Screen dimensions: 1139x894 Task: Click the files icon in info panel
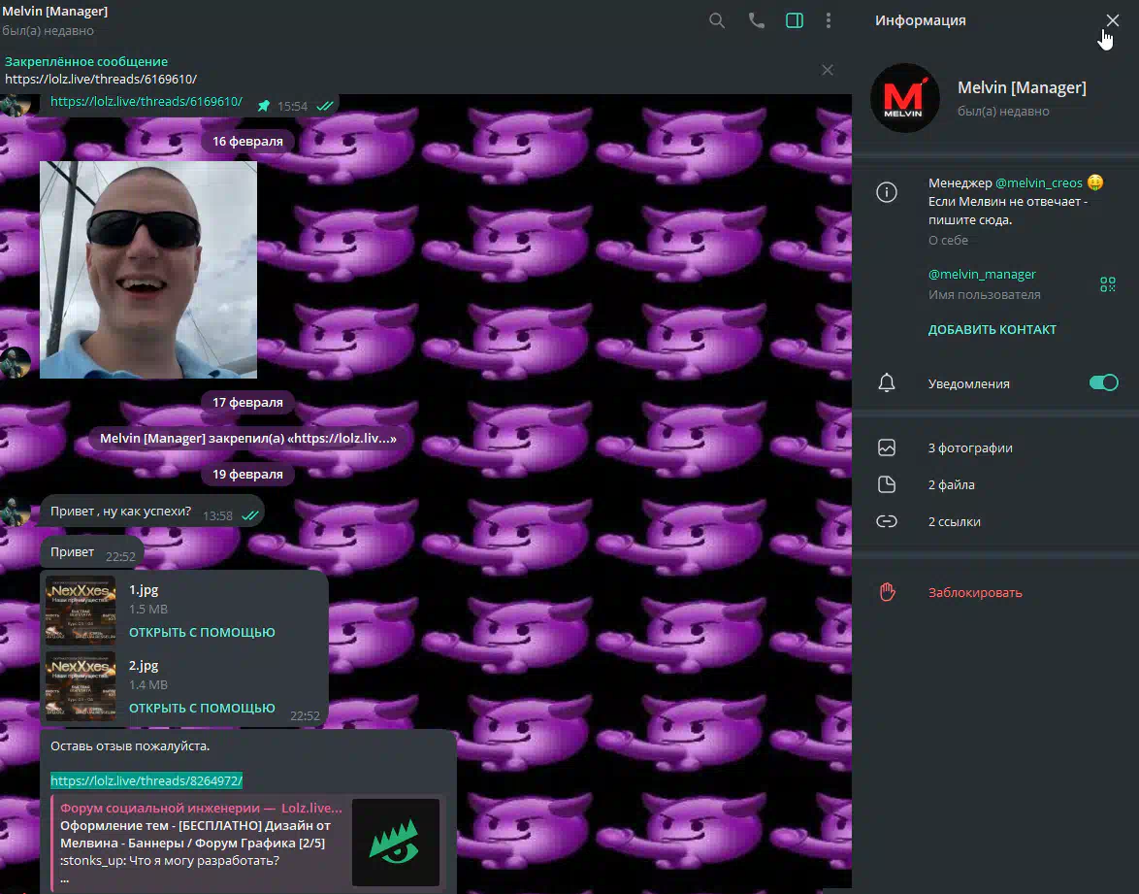886,484
